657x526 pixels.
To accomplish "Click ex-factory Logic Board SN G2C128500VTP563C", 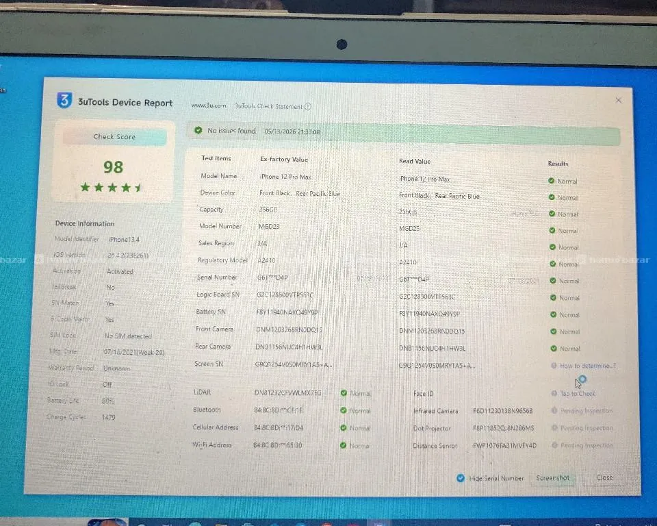I will (285, 295).
